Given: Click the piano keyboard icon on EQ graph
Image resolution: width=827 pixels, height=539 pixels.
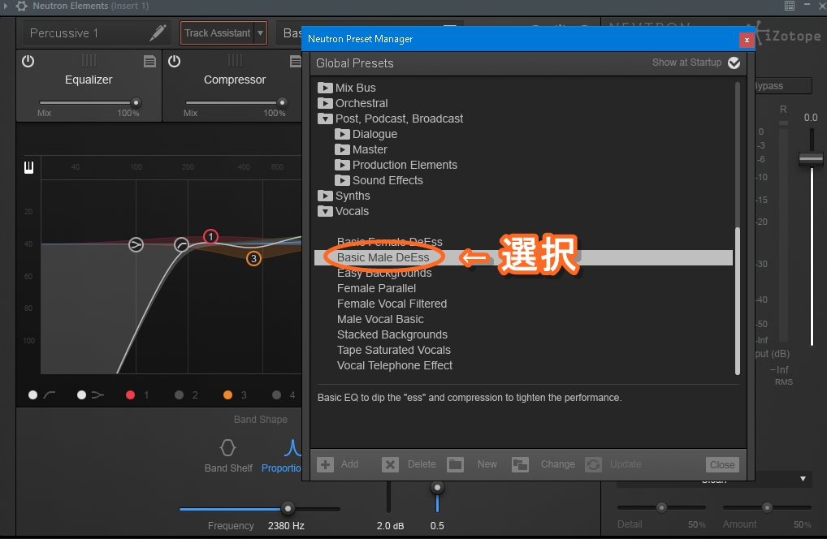Looking at the screenshot, I should point(29,167).
